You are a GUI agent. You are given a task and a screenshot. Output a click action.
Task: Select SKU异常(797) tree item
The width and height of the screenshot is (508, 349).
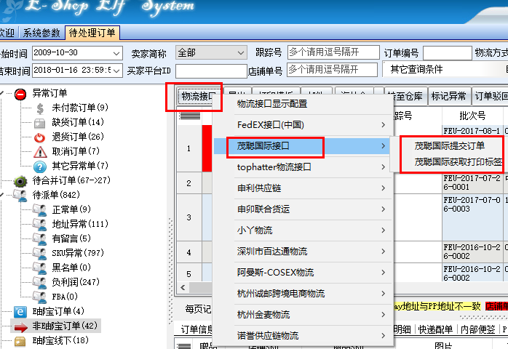point(78,253)
